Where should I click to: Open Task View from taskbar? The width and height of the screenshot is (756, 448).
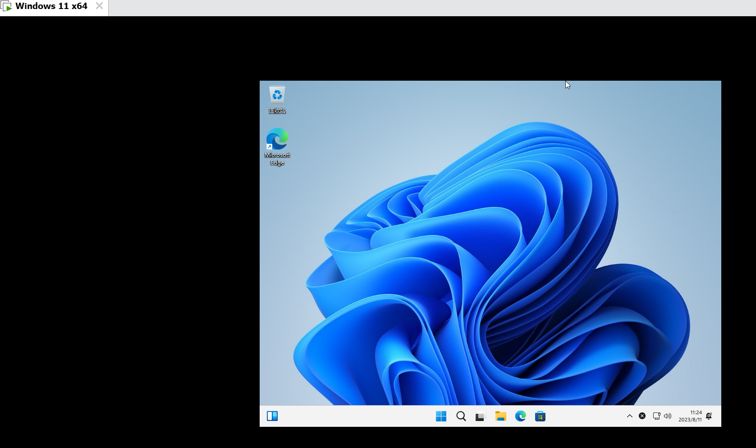[481, 416]
